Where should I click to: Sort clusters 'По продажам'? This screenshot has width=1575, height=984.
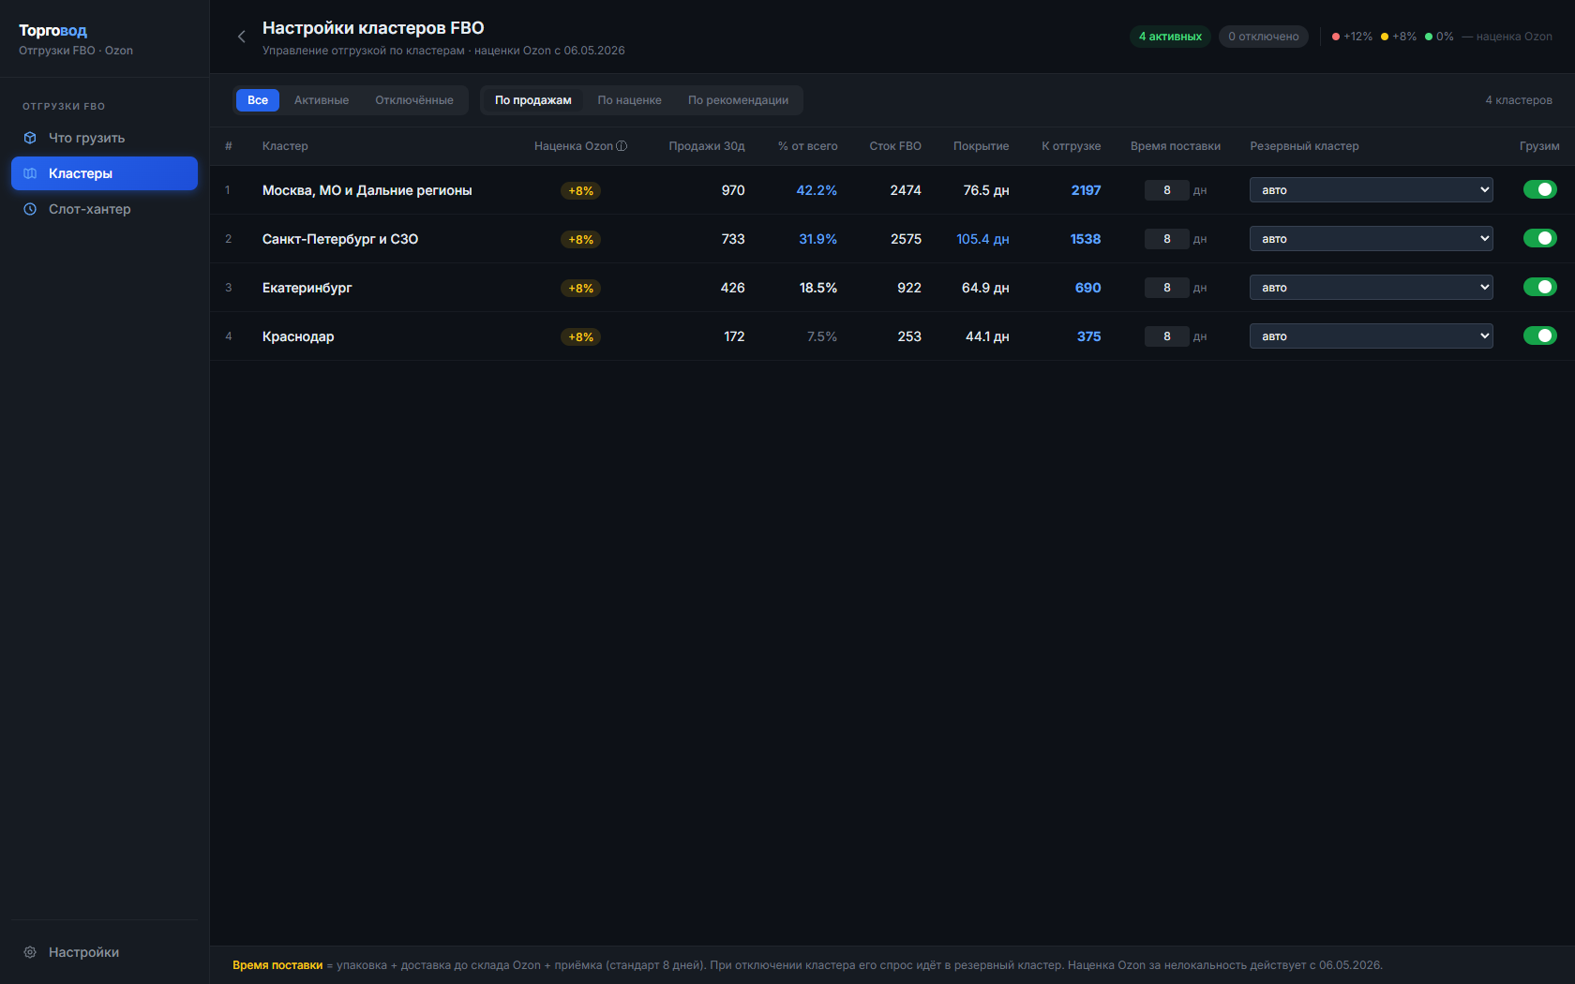tap(533, 100)
